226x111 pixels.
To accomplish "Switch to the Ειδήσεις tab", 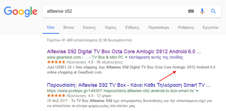I will point(133,28).
